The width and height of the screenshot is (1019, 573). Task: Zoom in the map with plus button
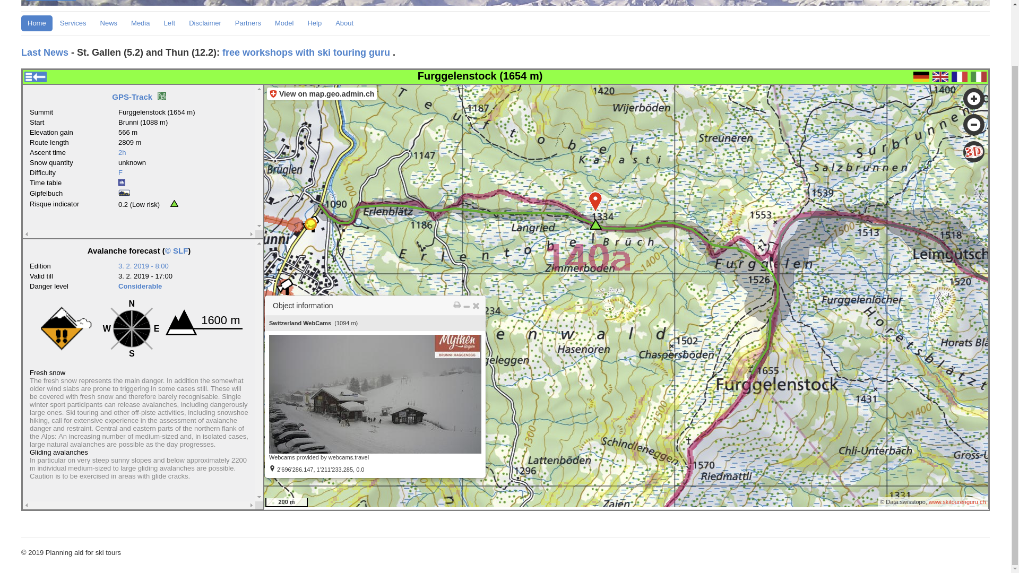point(973,99)
